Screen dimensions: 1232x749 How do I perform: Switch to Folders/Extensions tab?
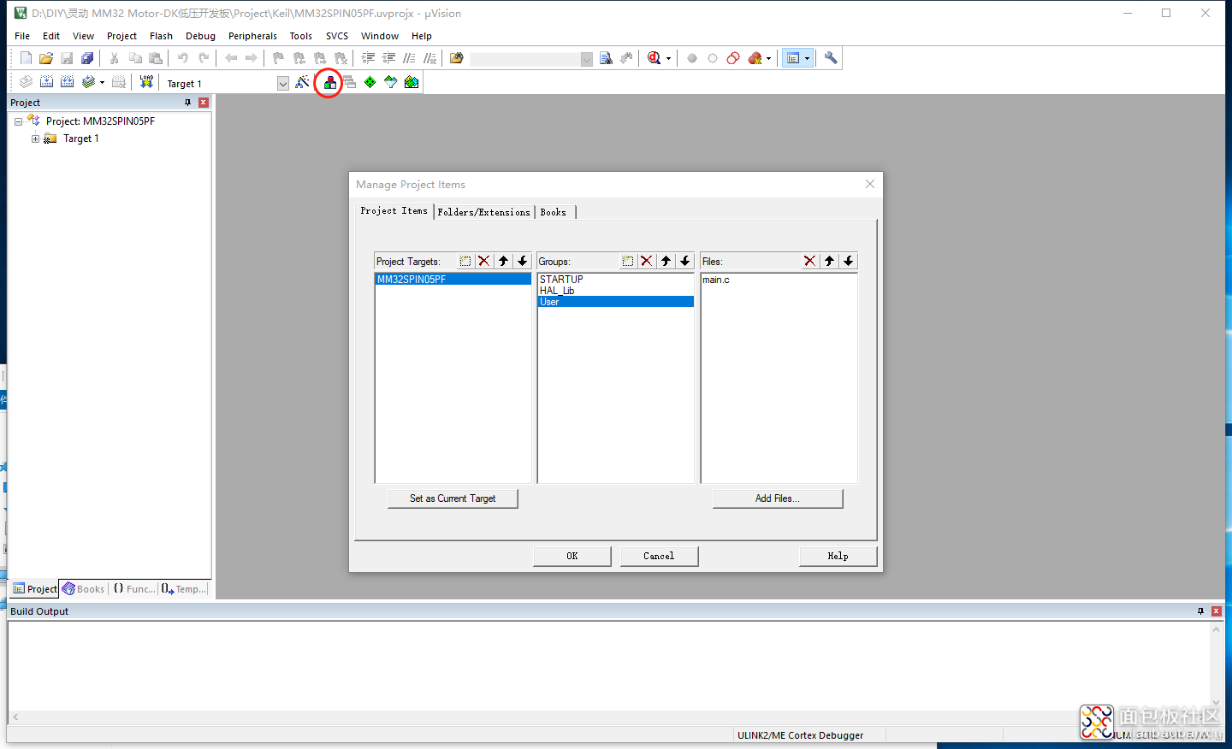(x=483, y=212)
